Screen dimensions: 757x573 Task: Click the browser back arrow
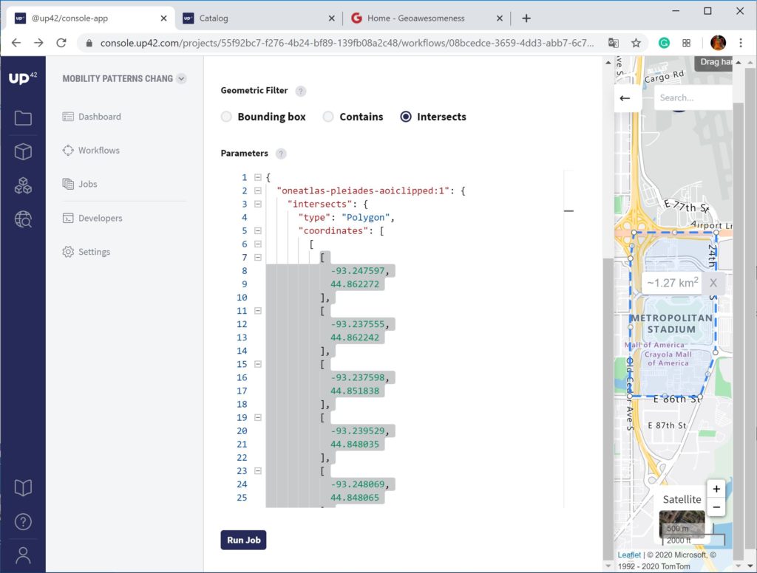(16, 43)
